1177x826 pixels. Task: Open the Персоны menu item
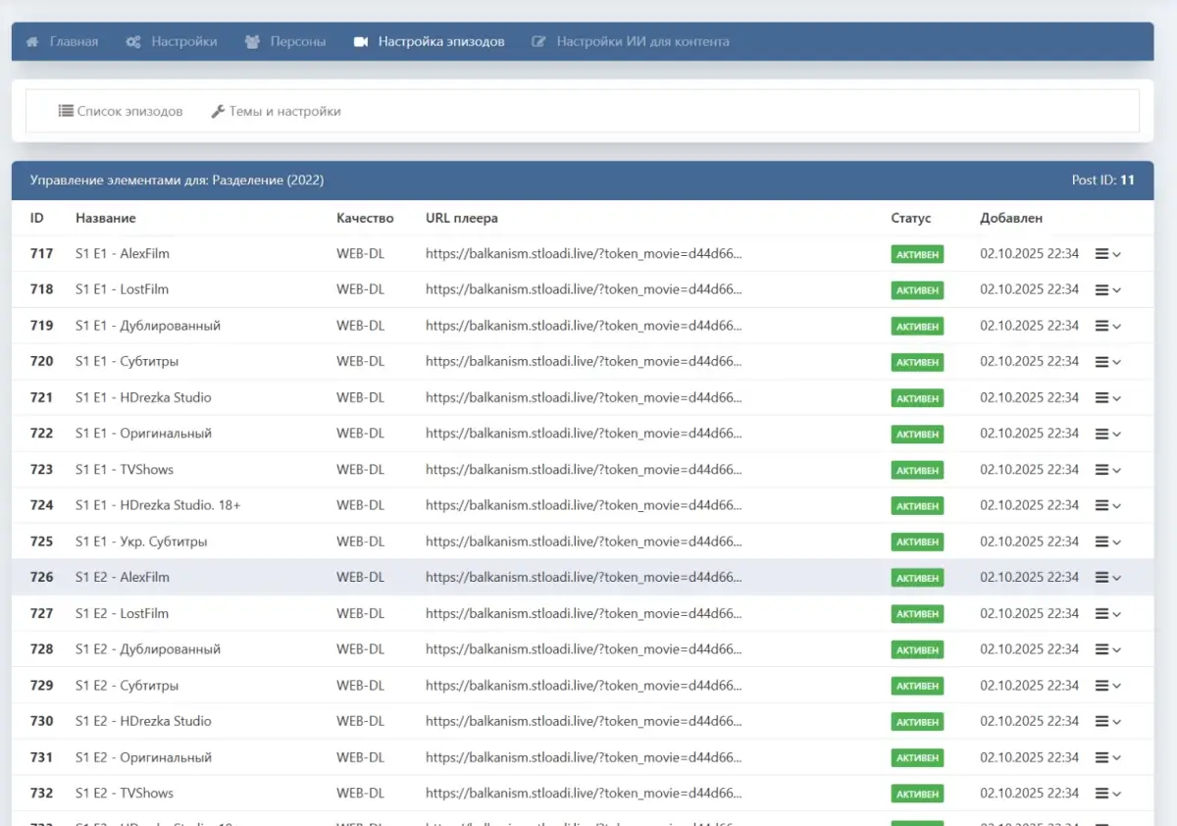point(297,42)
